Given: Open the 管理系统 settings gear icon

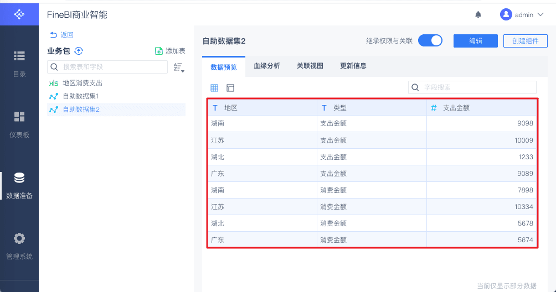Looking at the screenshot, I should tap(19, 238).
